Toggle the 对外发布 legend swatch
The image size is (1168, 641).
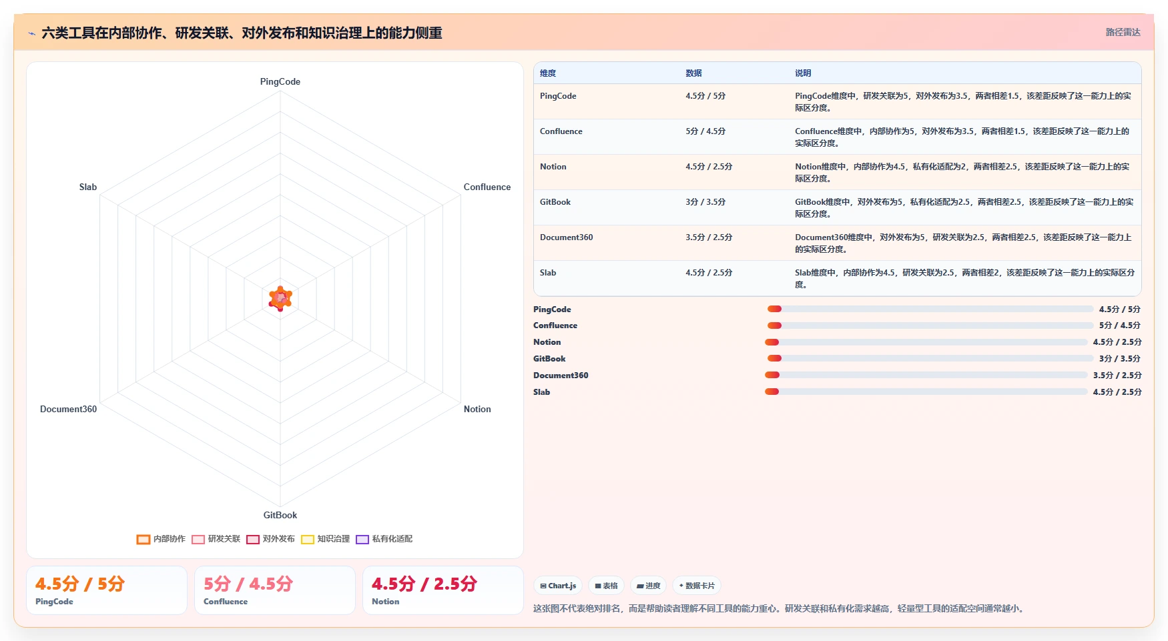pos(253,540)
